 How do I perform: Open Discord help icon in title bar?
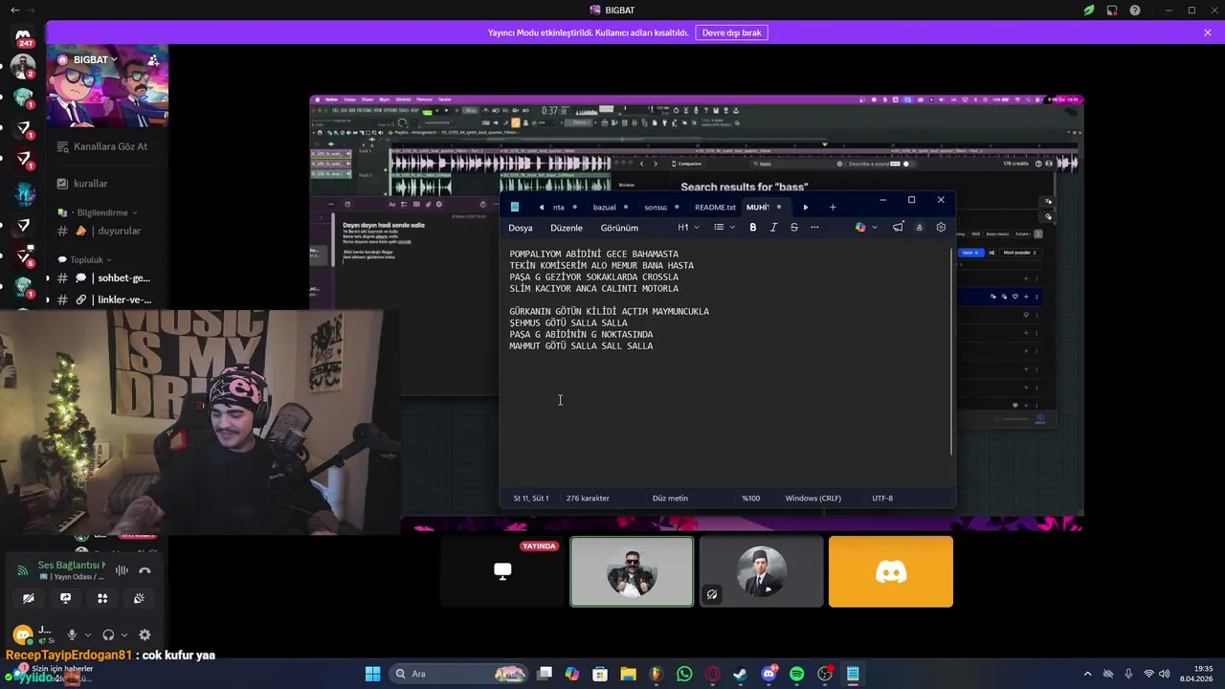[1135, 11]
